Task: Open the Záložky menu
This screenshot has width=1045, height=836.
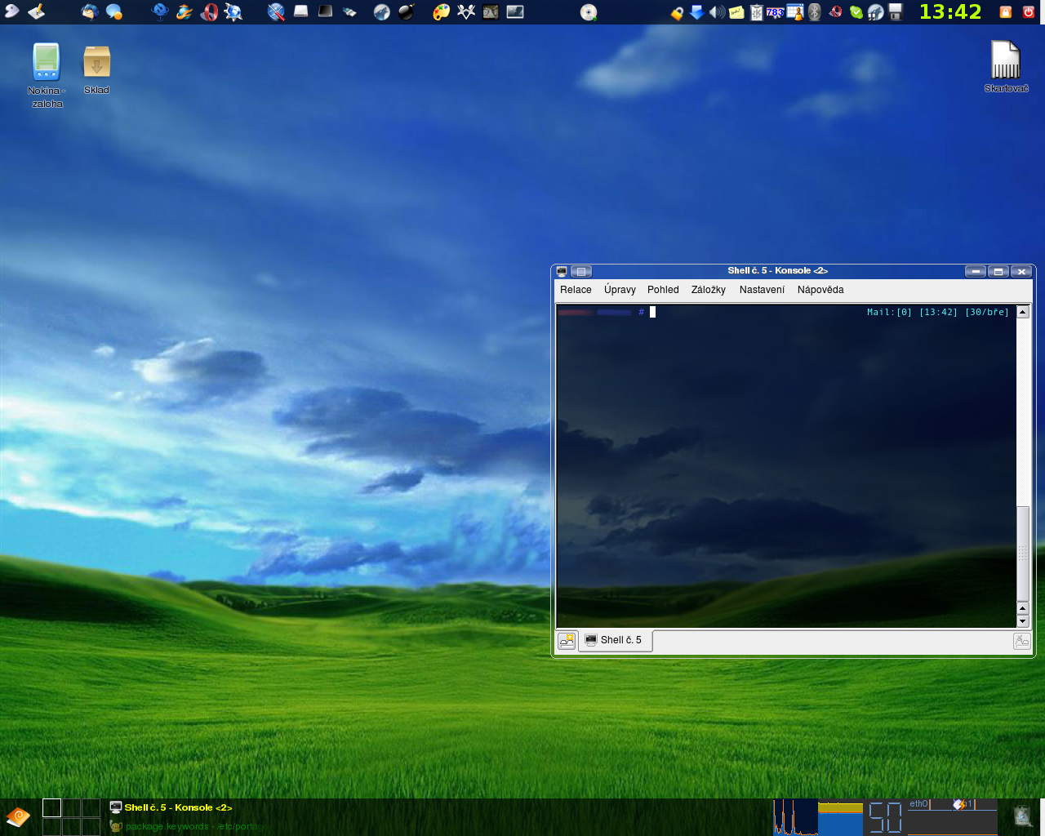Action: click(x=708, y=290)
